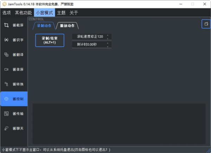Click the status bar message about 小窗模式
The image size is (211, 153).
56,149
